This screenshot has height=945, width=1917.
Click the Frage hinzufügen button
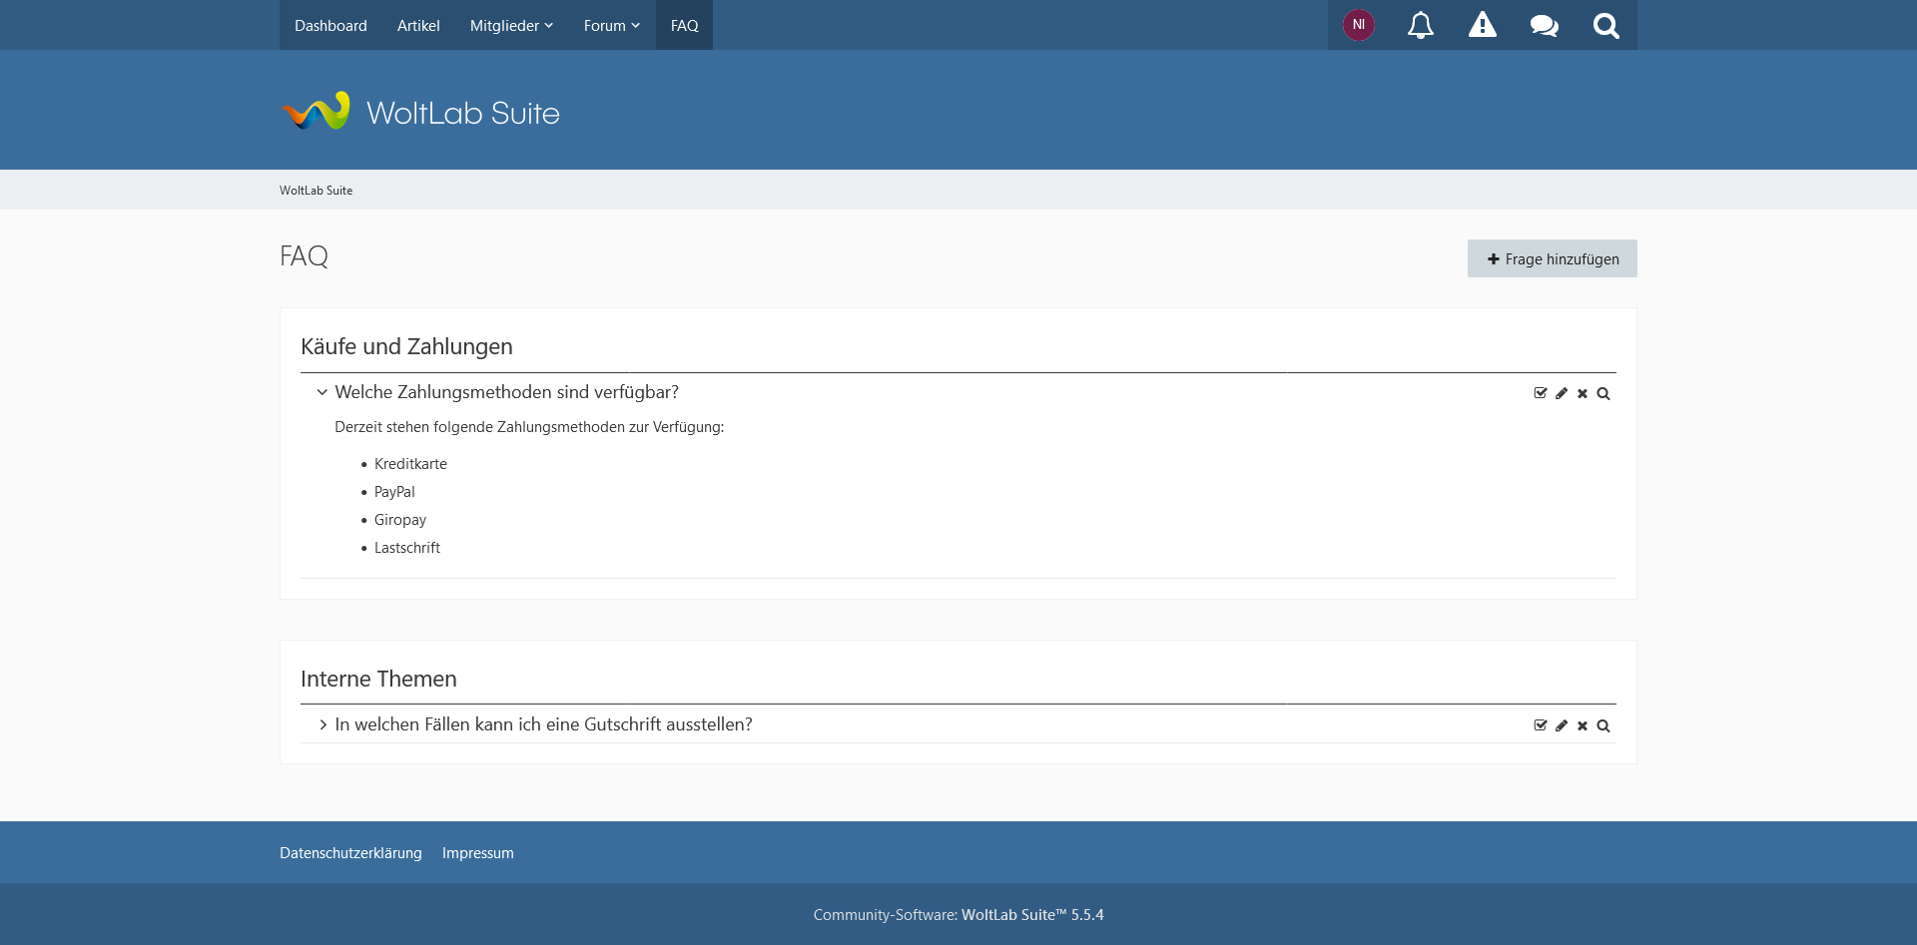pos(1552,258)
